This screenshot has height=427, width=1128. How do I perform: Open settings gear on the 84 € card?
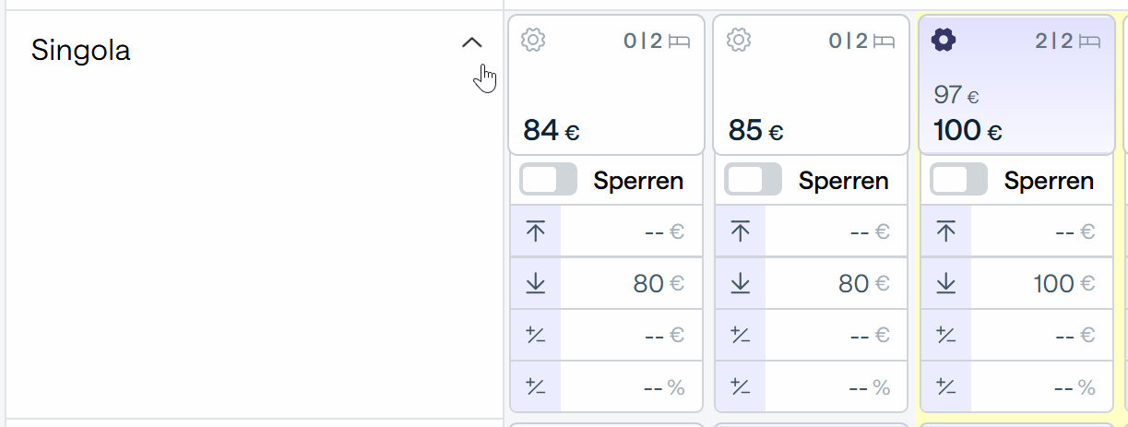533,41
